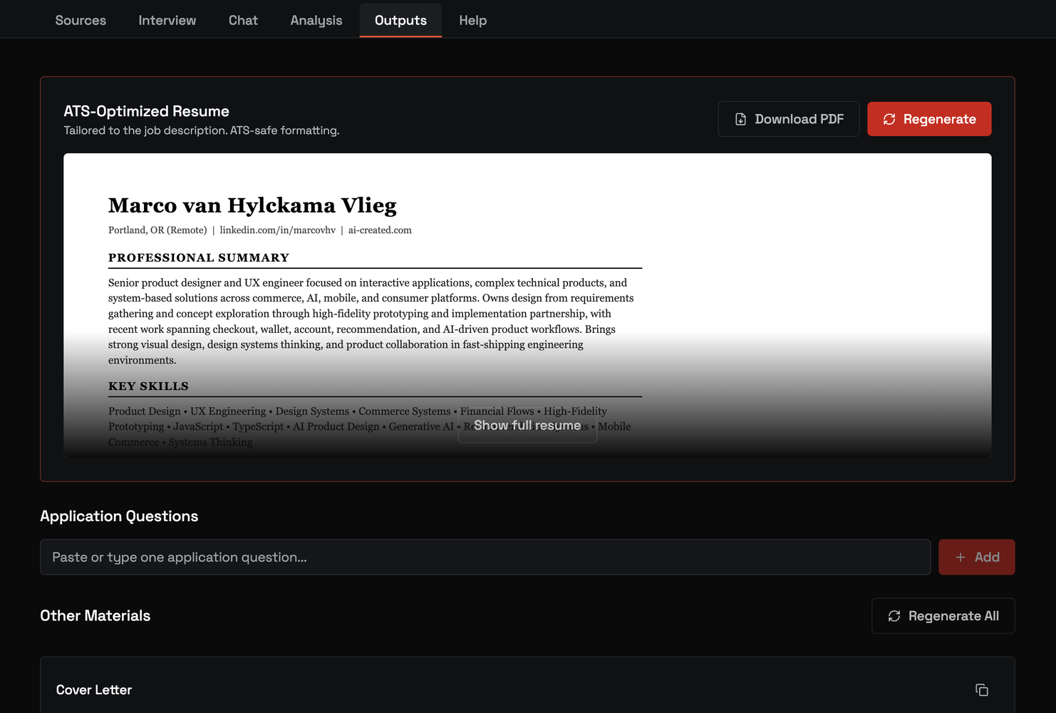This screenshot has width=1056, height=713.
Task: Expand the preview with Show full resume
Action: point(527,426)
